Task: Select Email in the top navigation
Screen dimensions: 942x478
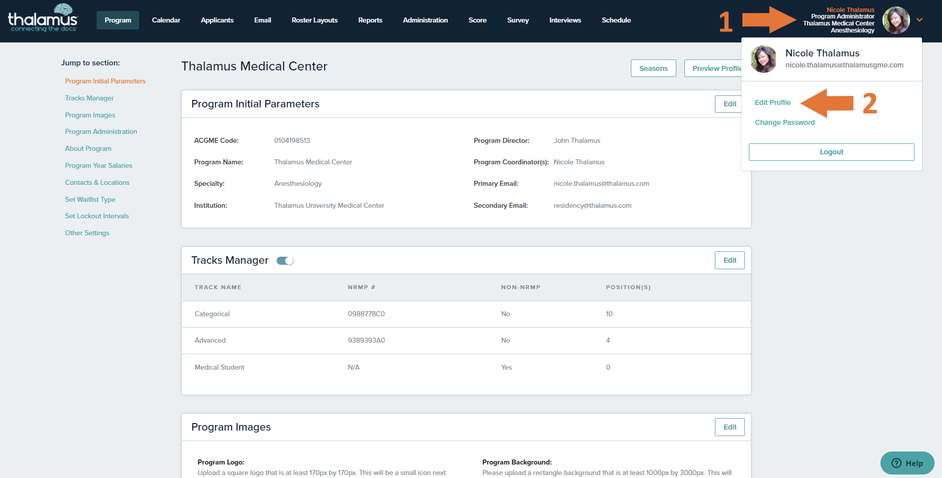Action: tap(263, 20)
